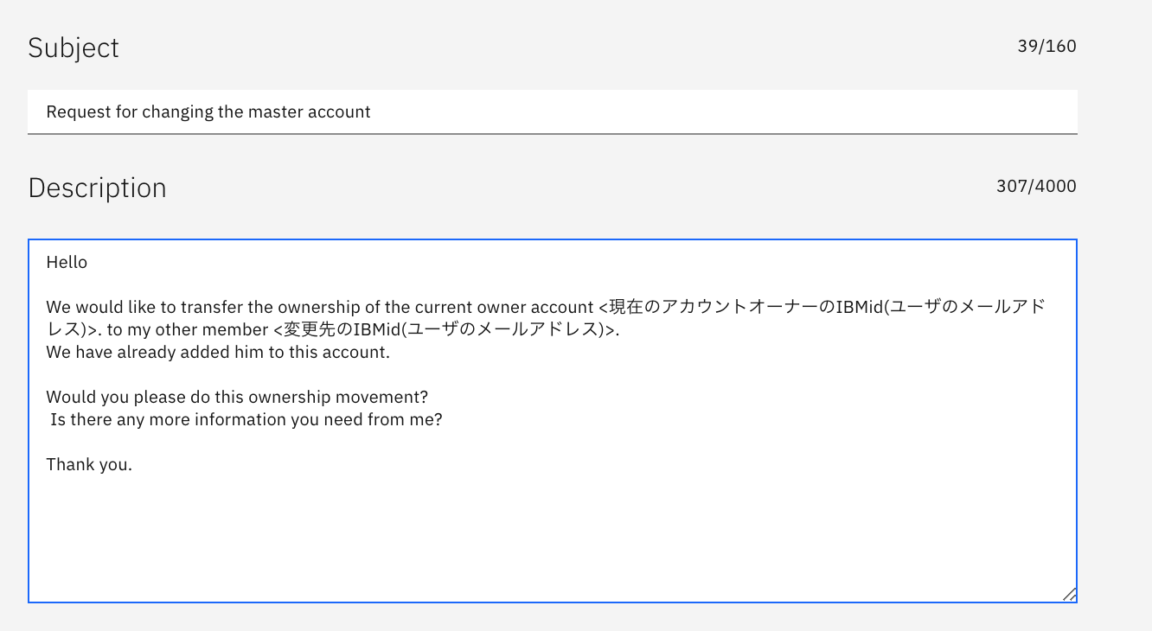Click the Description field label
The height and width of the screenshot is (631, 1152).
point(97,187)
